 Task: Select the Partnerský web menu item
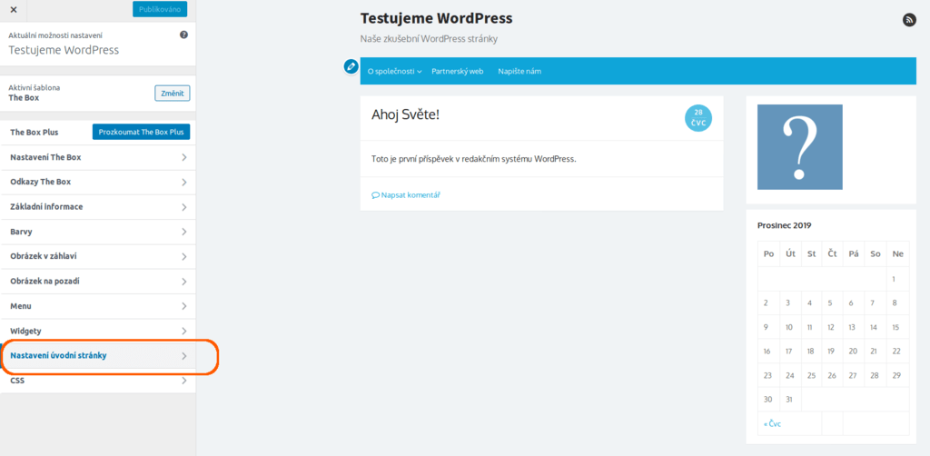coord(458,71)
